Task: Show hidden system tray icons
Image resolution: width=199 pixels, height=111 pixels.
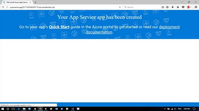Action: 165,109
